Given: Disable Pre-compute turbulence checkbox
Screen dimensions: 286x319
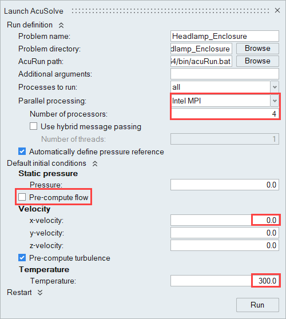Looking at the screenshot, I should click(22, 258).
